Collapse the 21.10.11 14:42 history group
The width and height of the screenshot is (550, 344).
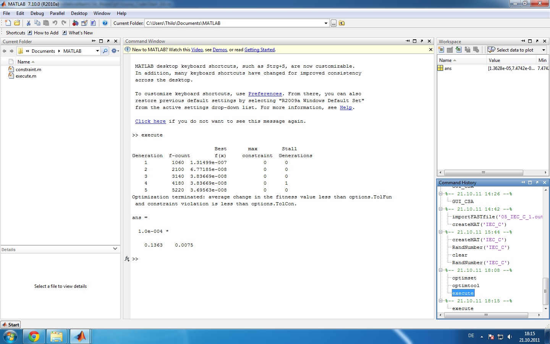[x=440, y=209]
